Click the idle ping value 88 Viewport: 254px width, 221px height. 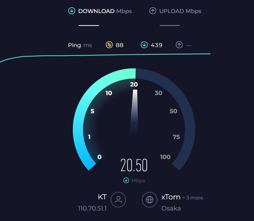(120, 45)
